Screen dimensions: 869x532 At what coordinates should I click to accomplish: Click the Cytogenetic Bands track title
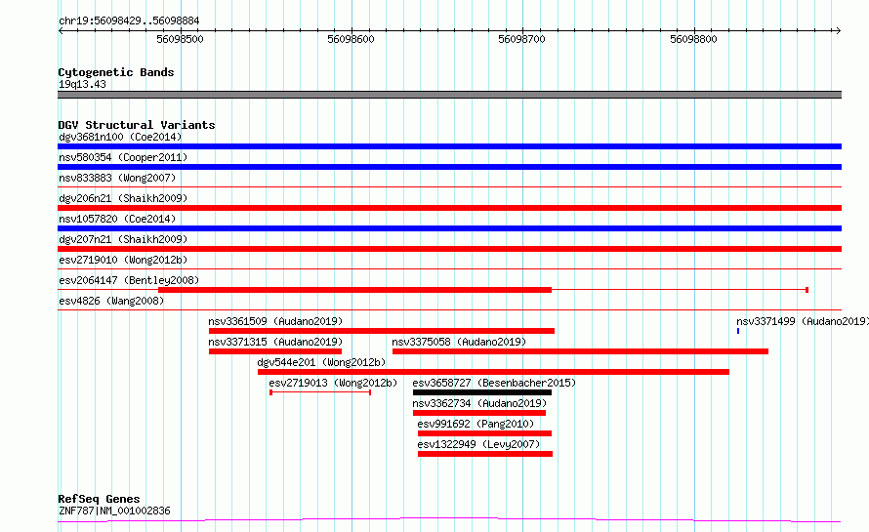pos(116,72)
